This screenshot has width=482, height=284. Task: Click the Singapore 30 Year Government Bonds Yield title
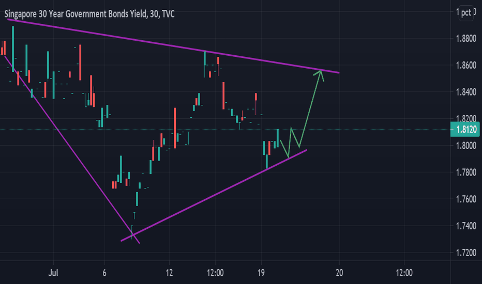point(89,14)
